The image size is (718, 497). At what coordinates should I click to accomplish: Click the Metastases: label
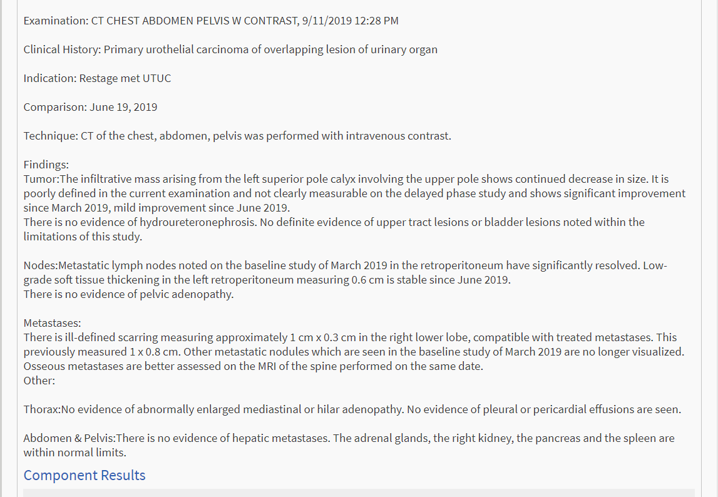click(x=52, y=323)
